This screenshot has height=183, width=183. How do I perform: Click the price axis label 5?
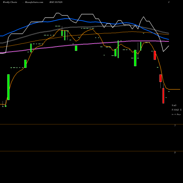pyautogui.click(x=175, y=152)
